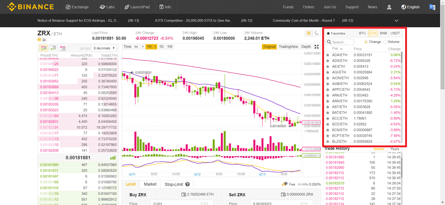Favorite the AST/ETH pair star
Screen dimensions: 445x205
328,107
